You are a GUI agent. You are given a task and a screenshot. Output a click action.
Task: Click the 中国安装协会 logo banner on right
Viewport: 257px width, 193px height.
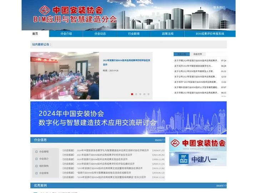[198, 144]
